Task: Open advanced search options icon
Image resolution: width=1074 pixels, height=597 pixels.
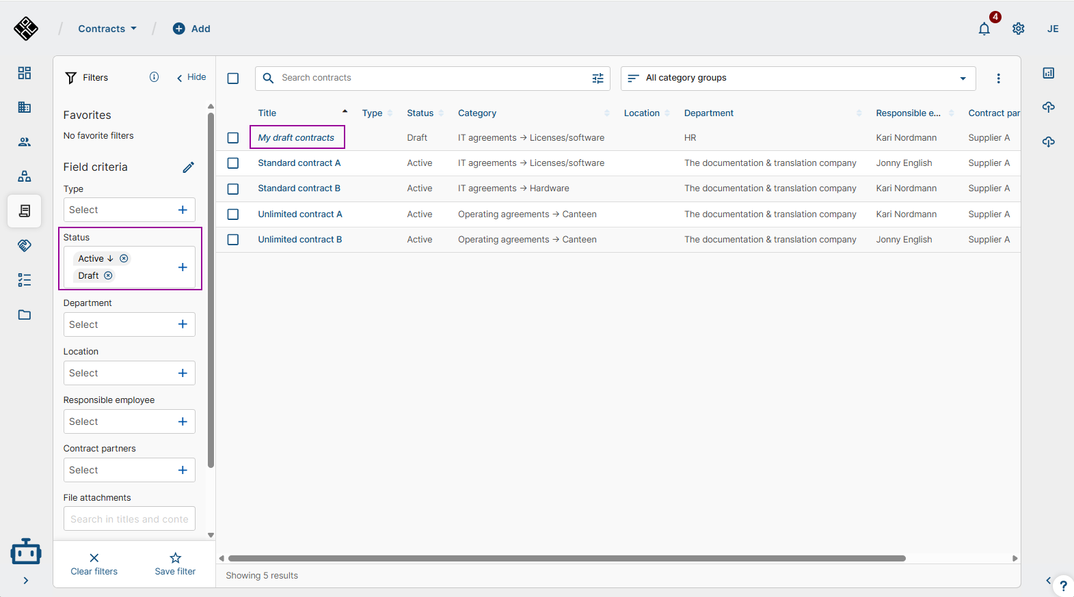Action: point(598,79)
